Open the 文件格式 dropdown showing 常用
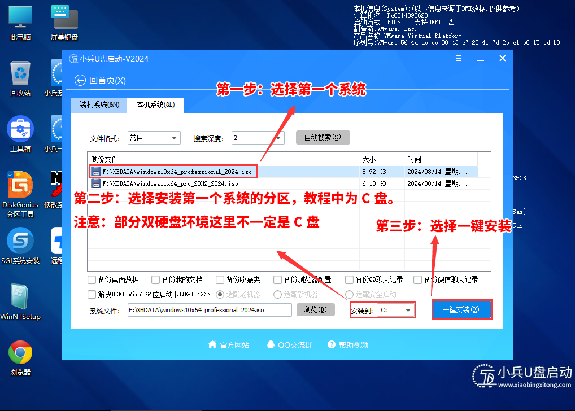Image resolution: width=575 pixels, height=411 pixels. [154, 138]
